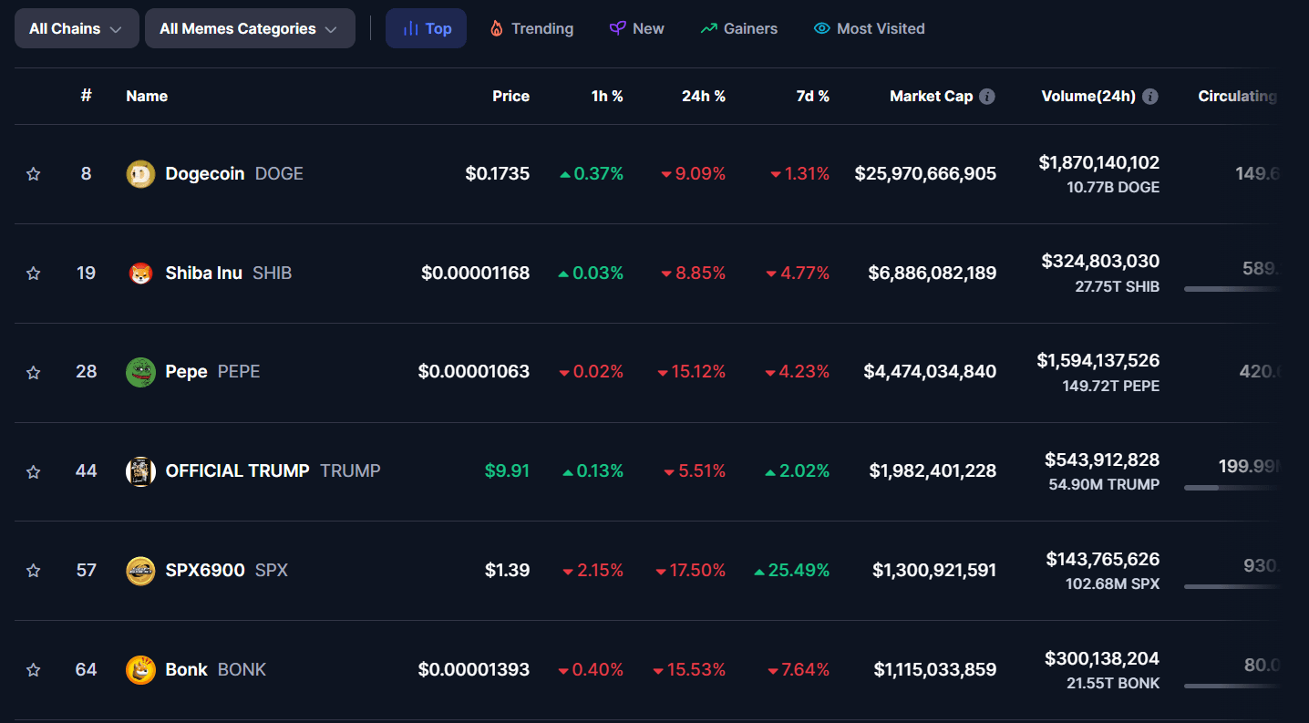Viewport: 1309px width, 723px height.
Task: Sort by the 24h % column
Action: pyautogui.click(x=704, y=96)
